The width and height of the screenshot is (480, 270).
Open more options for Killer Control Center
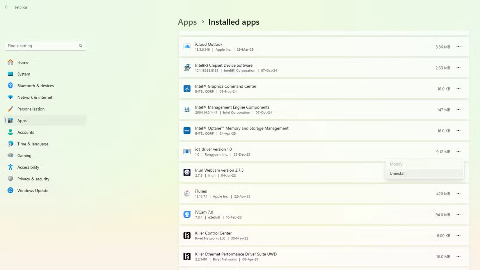(458, 235)
